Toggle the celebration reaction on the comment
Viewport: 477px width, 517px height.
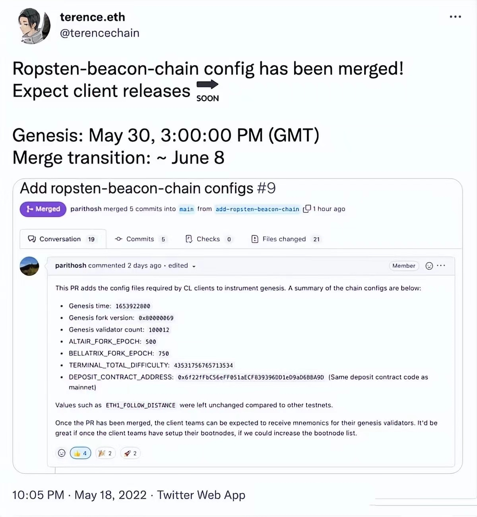[105, 453]
